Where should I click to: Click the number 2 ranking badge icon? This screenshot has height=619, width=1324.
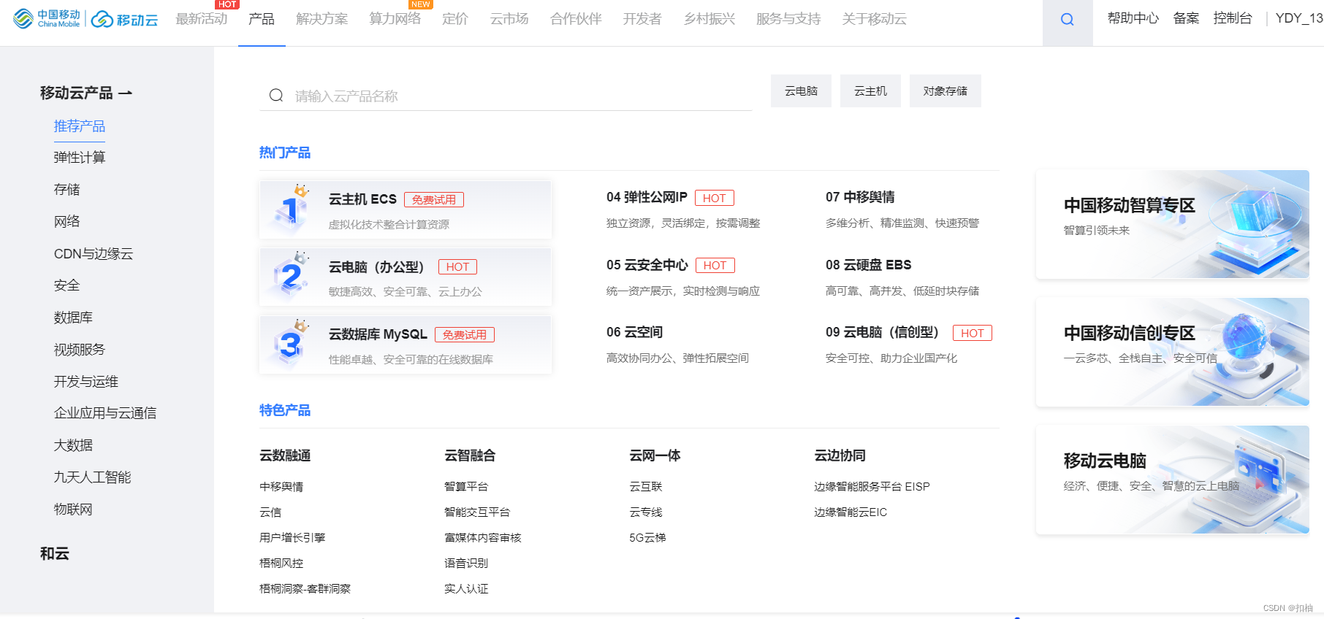[x=291, y=277]
